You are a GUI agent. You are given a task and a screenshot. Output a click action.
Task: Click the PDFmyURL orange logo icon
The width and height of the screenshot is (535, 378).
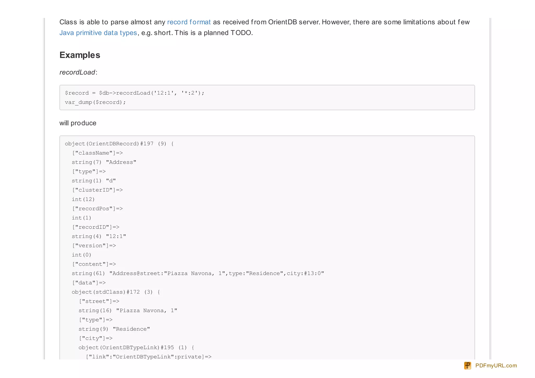click(467, 365)
